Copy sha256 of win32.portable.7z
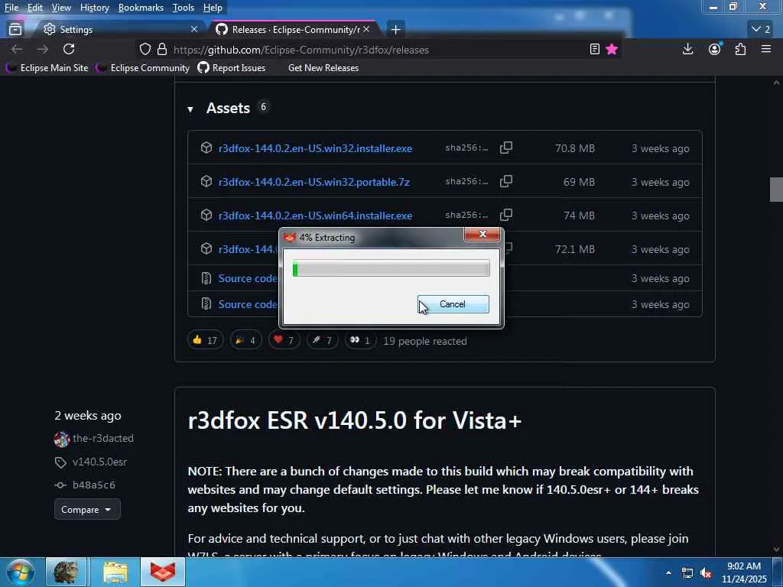The image size is (783, 587). click(506, 181)
